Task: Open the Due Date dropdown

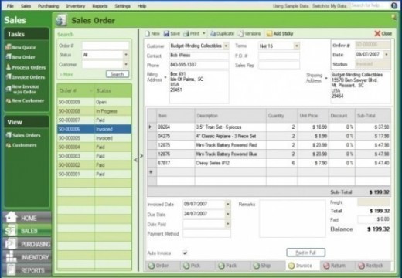Action: (228, 214)
